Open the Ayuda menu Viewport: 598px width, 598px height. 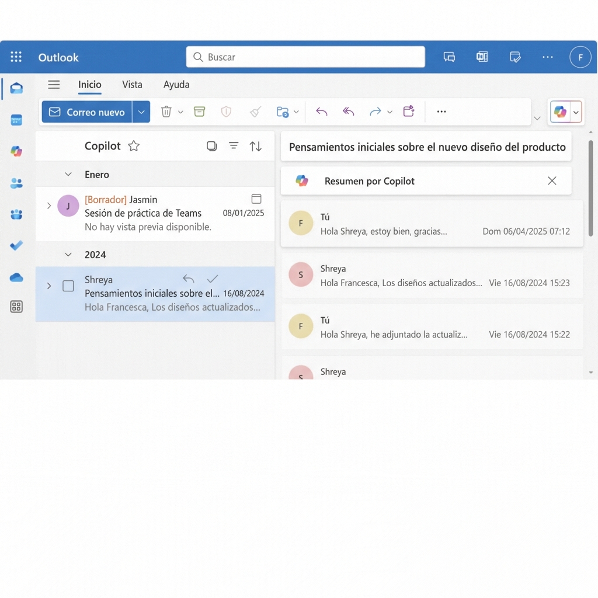[176, 85]
